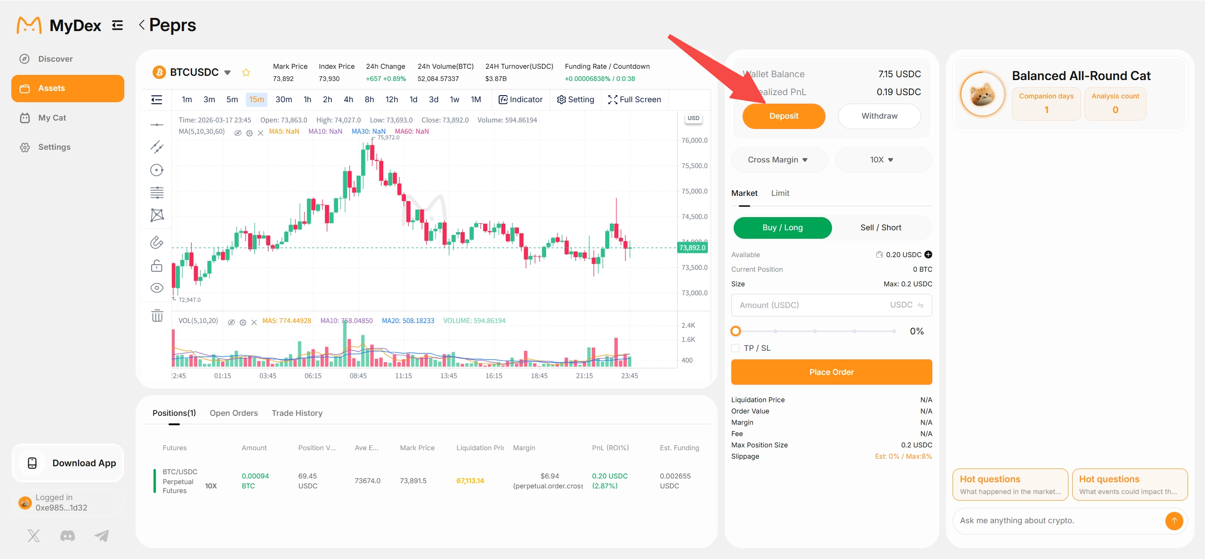Open the Discord link icon
The height and width of the screenshot is (559, 1205).
67,535
